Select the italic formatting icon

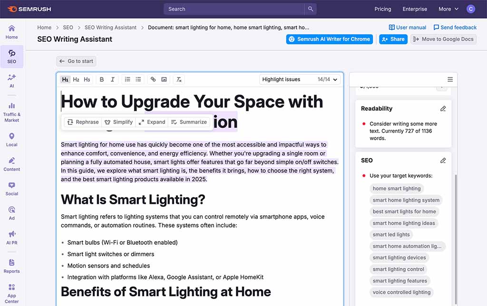pos(112,79)
